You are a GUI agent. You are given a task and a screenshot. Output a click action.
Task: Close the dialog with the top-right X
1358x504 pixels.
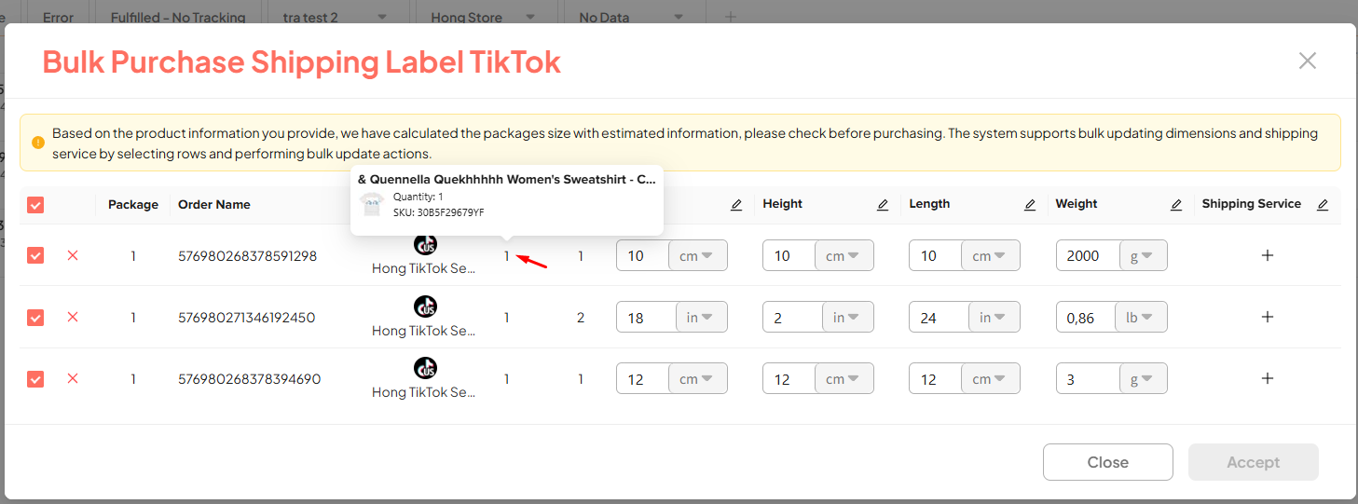[1307, 61]
